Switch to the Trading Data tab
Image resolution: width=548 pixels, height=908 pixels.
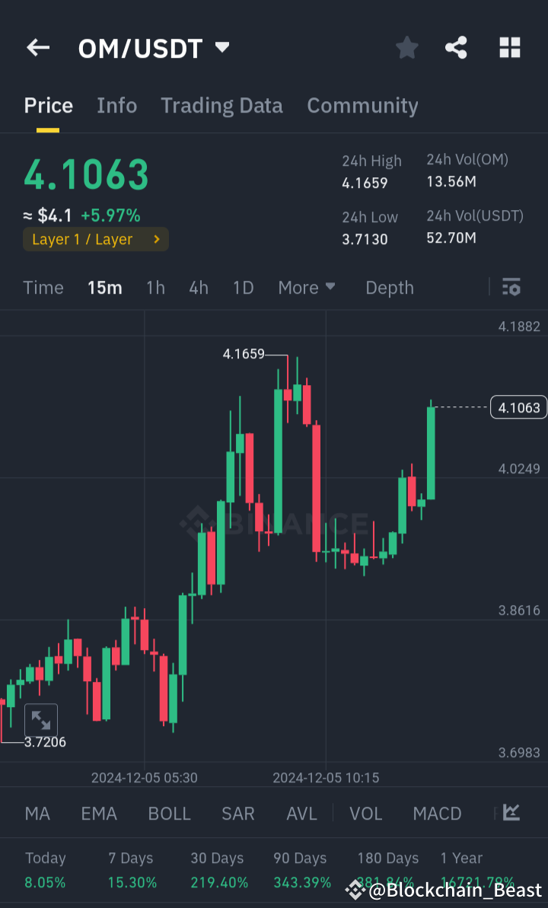[x=221, y=105]
